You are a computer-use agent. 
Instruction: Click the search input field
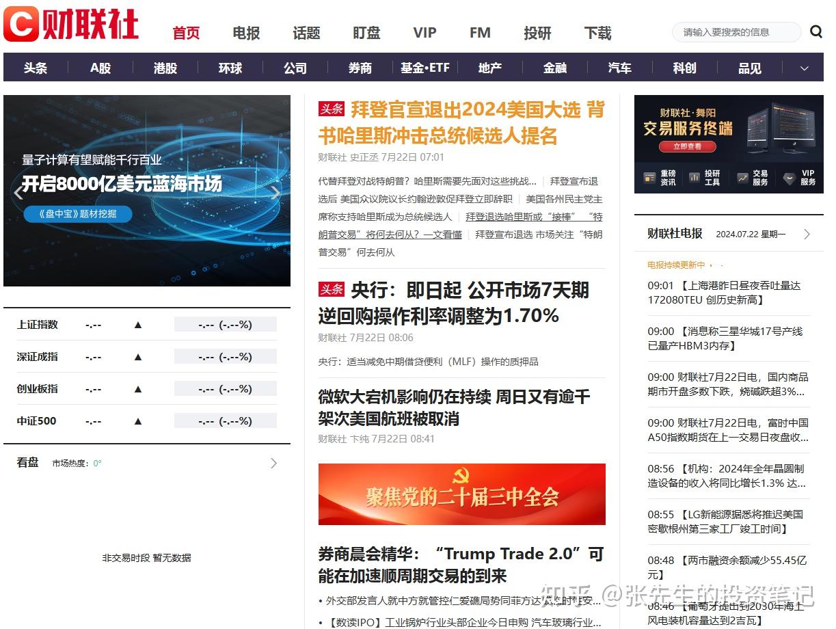pyautogui.click(x=736, y=32)
